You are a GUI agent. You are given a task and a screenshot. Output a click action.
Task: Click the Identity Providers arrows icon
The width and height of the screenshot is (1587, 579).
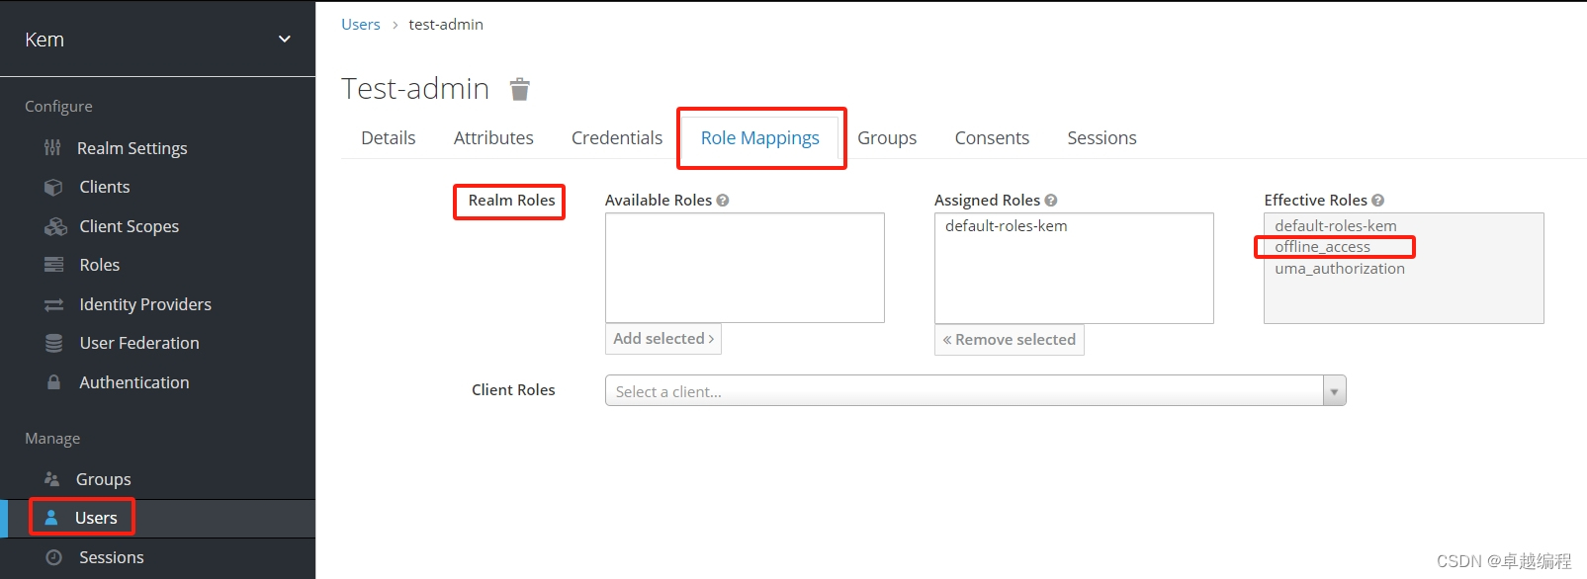53,304
